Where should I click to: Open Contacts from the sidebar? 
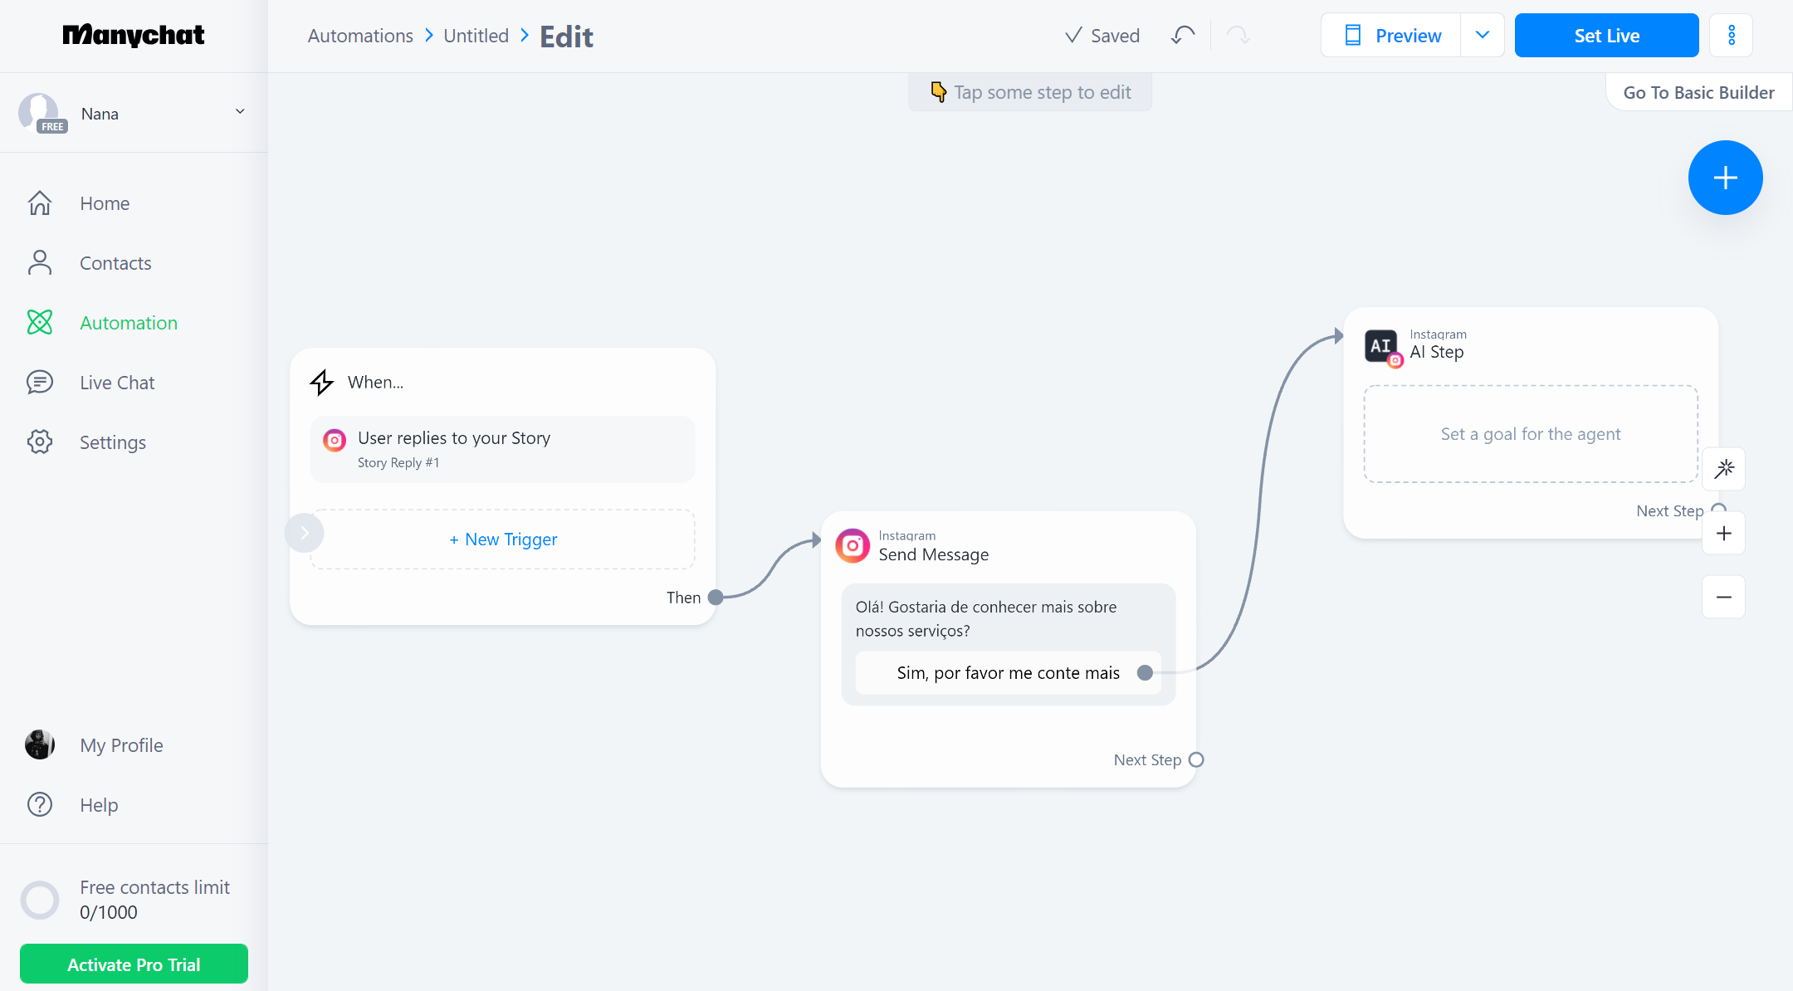click(115, 263)
